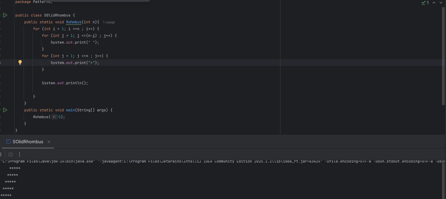446x199 pixels.
Task: Click the System.out.print("*") line
Action: coord(75,63)
